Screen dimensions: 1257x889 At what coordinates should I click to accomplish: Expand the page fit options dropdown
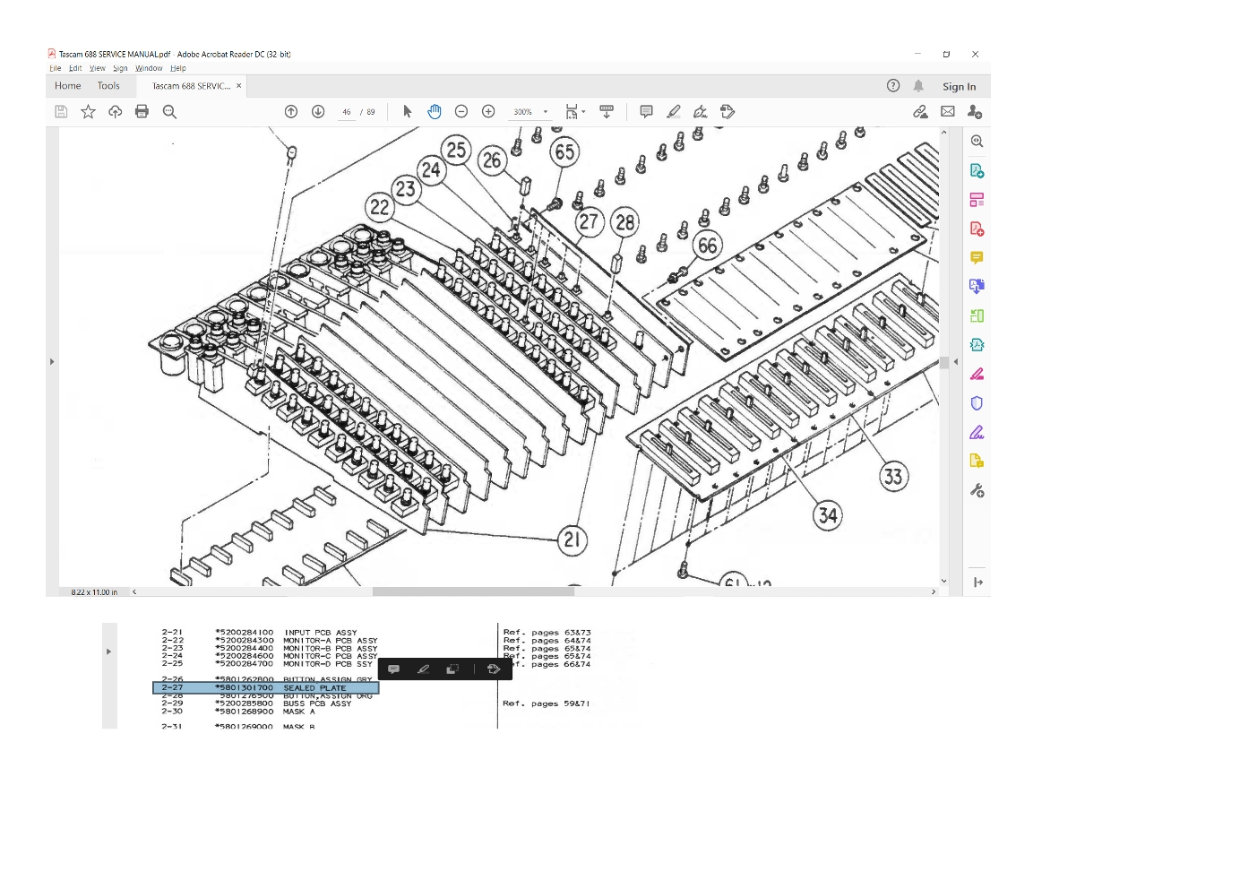tap(583, 112)
